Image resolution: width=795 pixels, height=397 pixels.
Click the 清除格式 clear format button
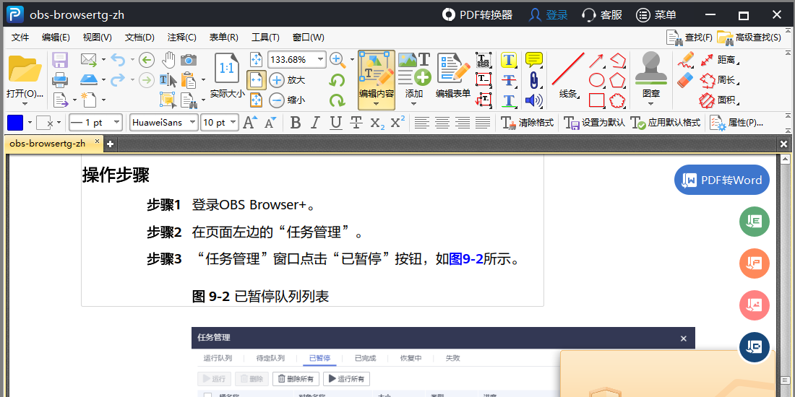(528, 123)
